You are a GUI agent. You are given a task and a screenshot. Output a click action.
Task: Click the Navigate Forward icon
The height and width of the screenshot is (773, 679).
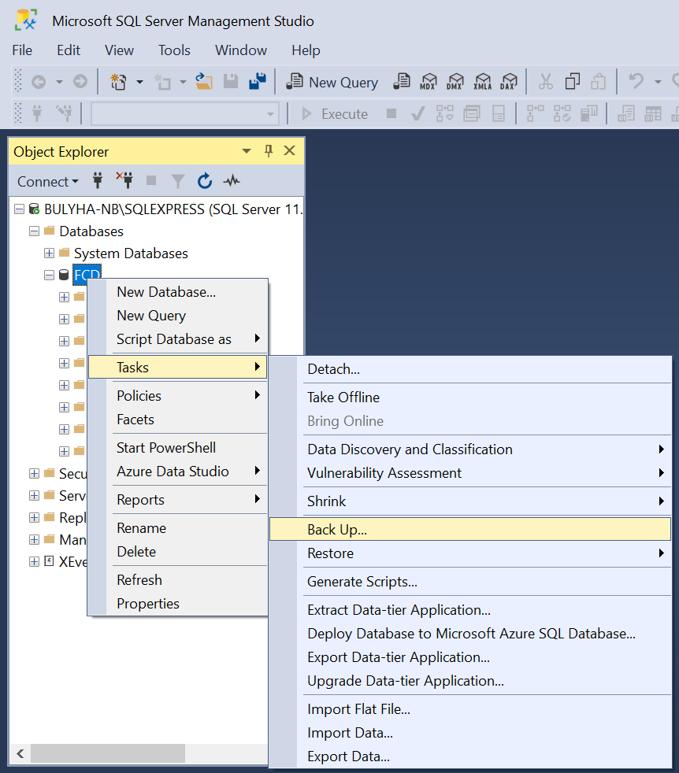[80, 81]
